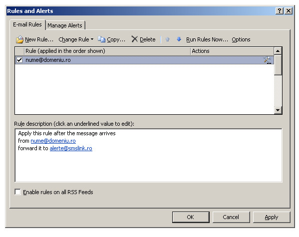
Task: Click the rule actions tools icon
Action: coord(268,60)
